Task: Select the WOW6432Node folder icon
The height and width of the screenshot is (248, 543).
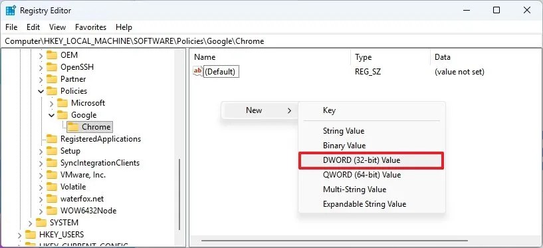Action: click(52, 211)
